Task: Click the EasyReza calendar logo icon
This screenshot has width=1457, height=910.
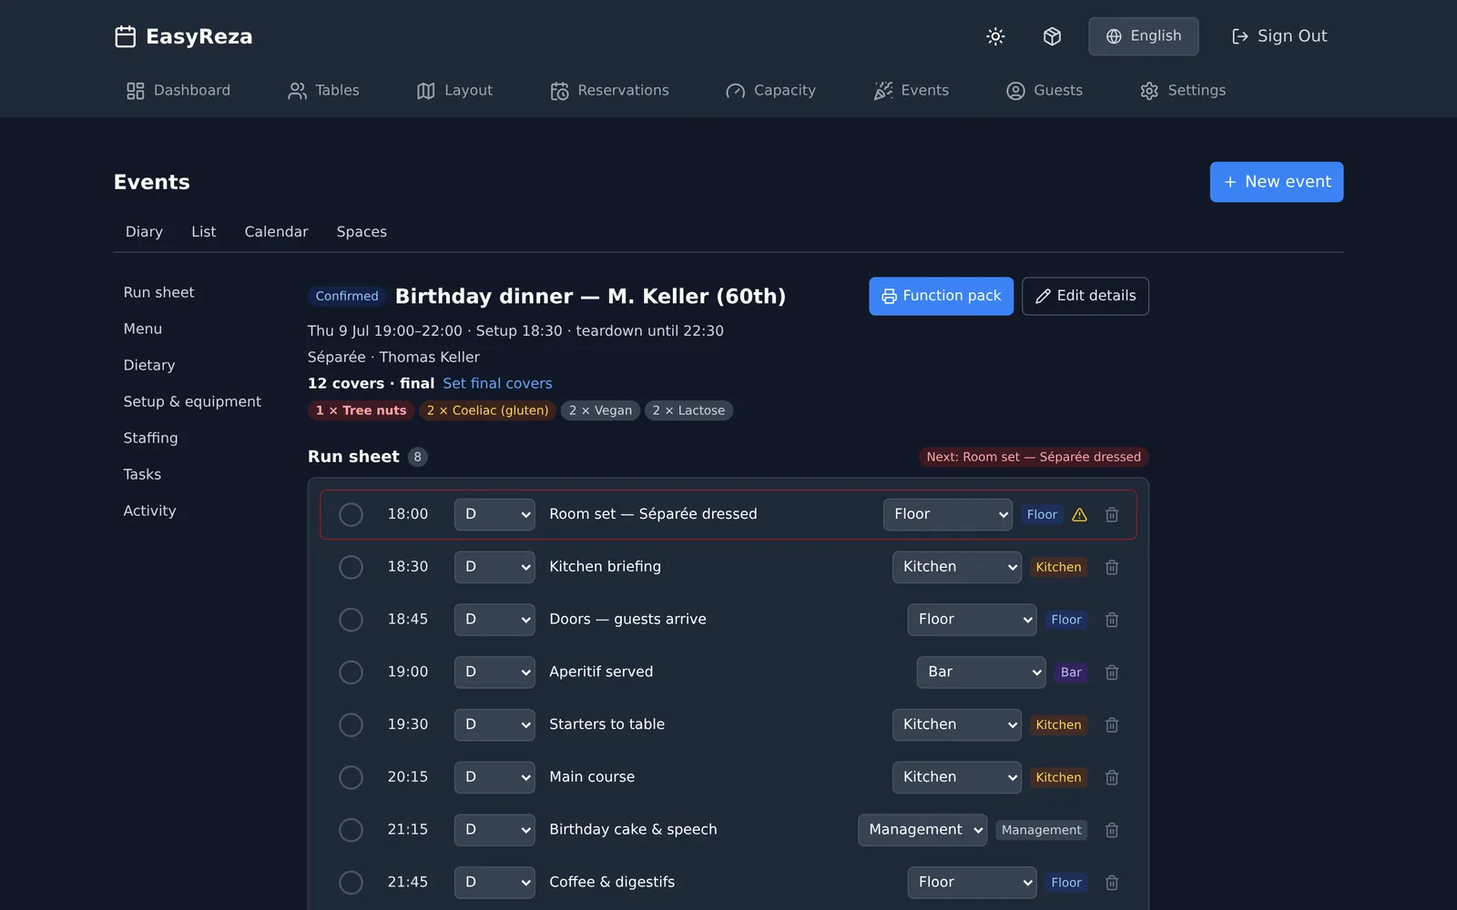Action: coord(126,36)
